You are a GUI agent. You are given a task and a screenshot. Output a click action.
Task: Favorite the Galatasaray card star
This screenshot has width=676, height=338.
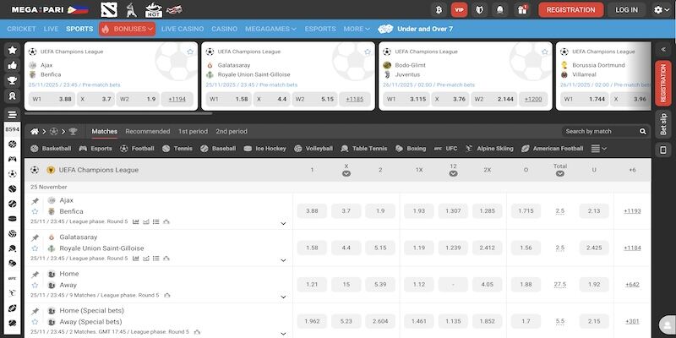click(368, 52)
